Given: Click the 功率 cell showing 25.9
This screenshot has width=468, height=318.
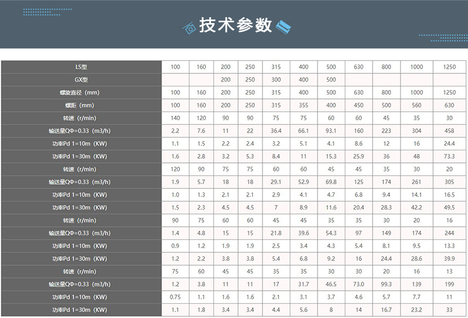Looking at the screenshot, I should 358,156.
